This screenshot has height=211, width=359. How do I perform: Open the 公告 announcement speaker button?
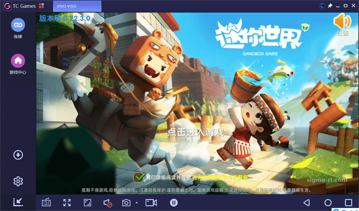342,24
